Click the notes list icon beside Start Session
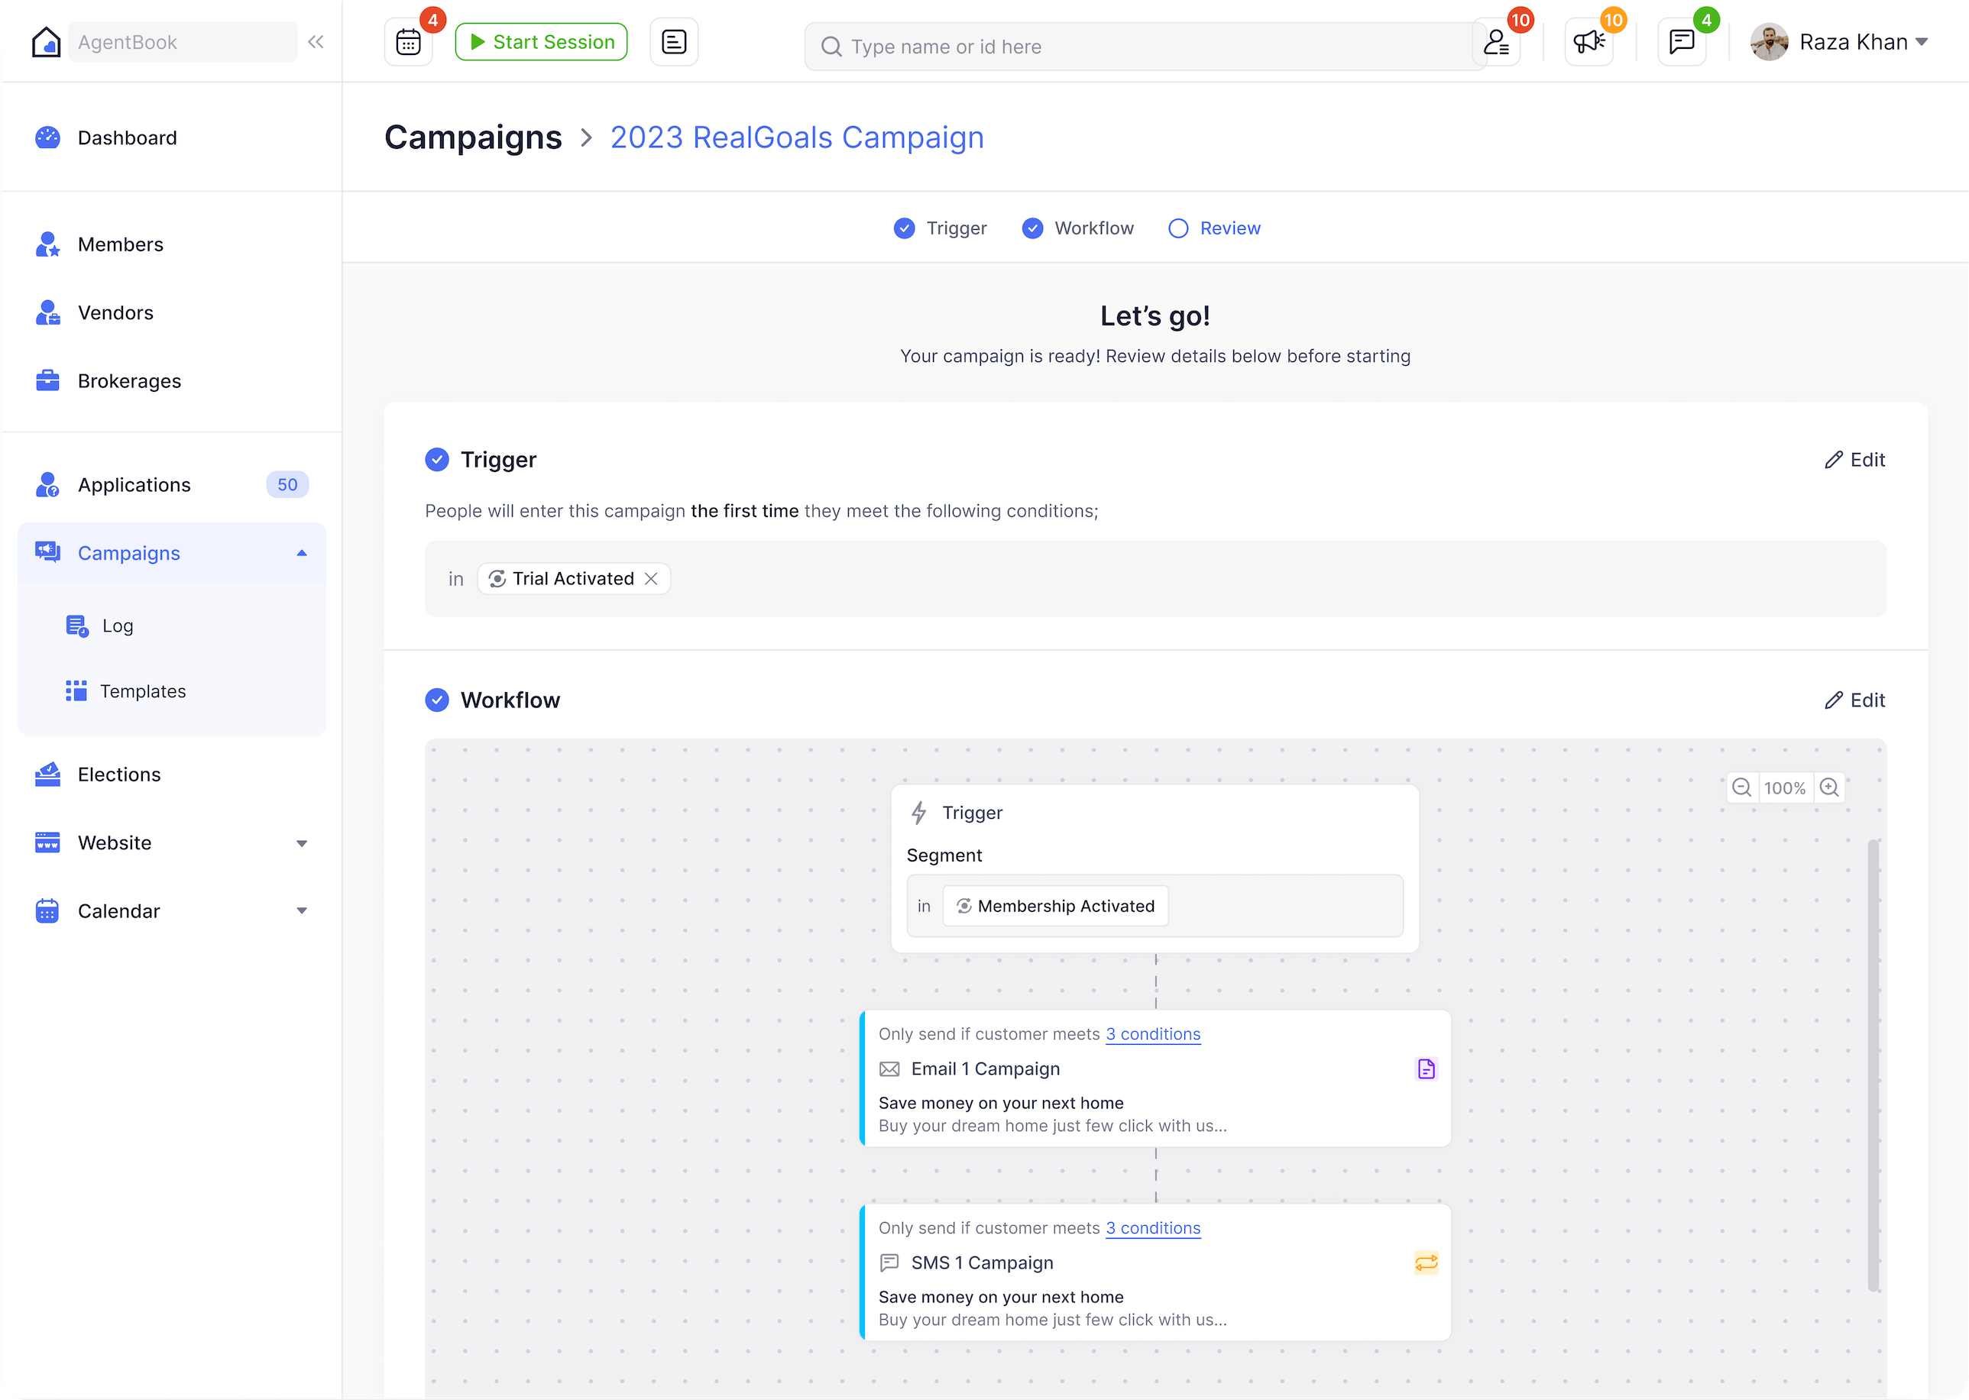Image resolution: width=1969 pixels, height=1400 pixels. (x=674, y=42)
